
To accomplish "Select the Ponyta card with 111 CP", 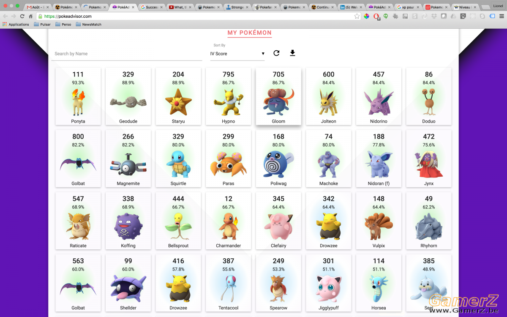I will coord(78,96).
